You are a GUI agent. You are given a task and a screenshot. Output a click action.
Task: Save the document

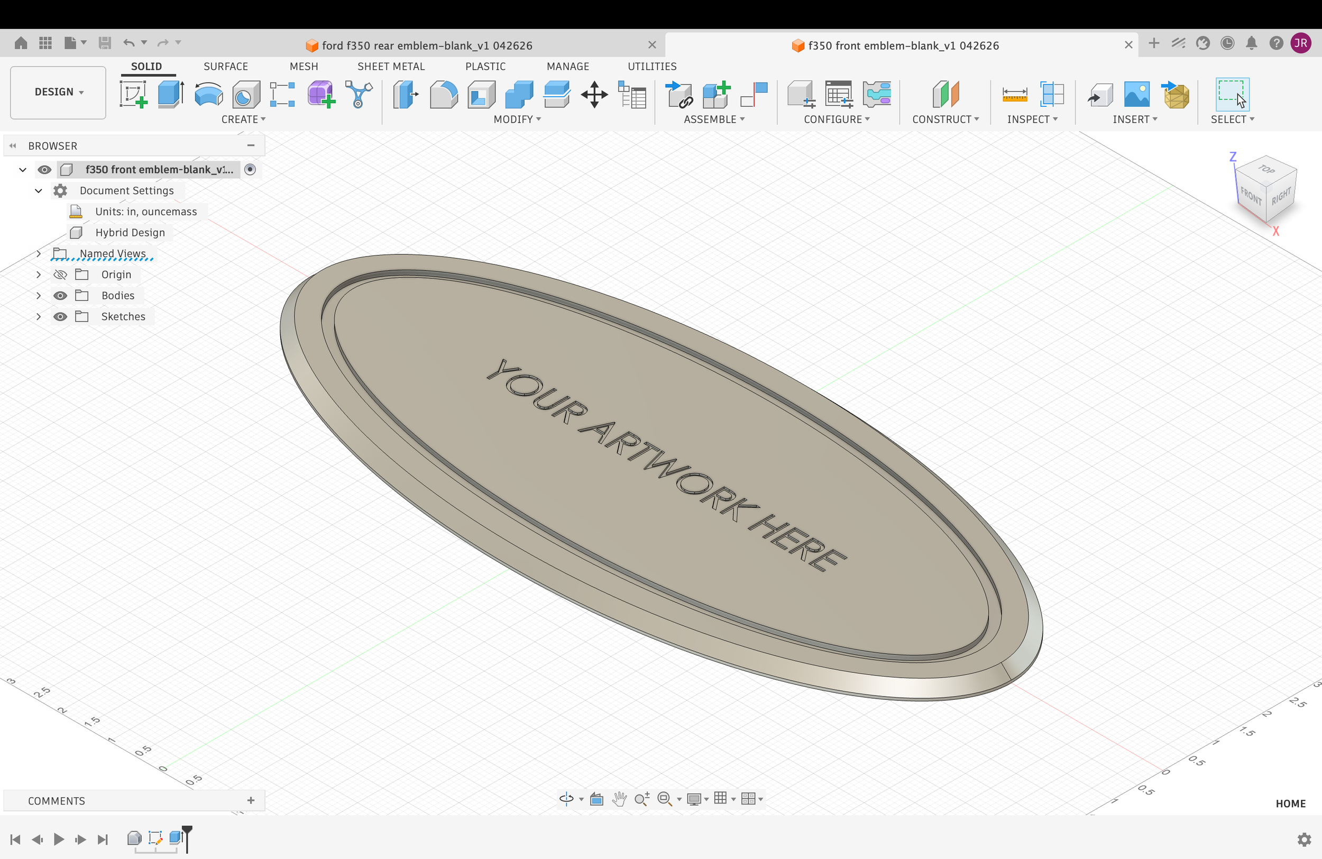pos(104,43)
